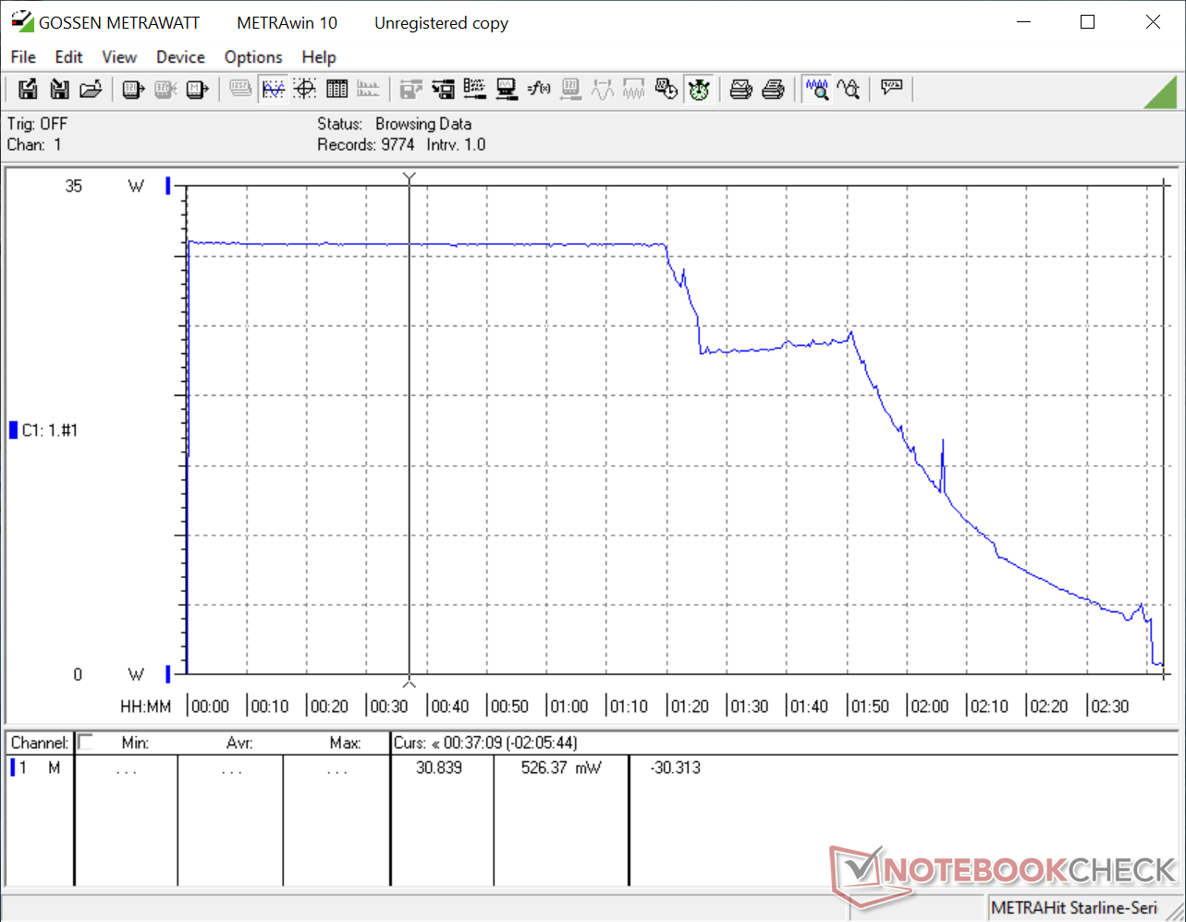Toggle channel C1: 1.#1 legend marker

pyautogui.click(x=14, y=430)
